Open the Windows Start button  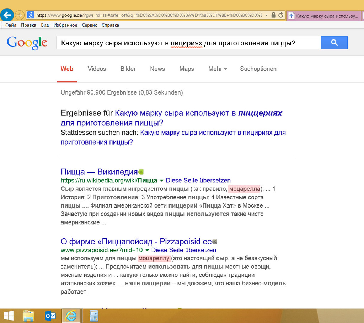pyautogui.click(x=9, y=316)
